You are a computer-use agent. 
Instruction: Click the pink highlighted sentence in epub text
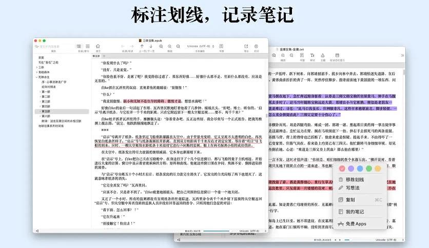152,101
